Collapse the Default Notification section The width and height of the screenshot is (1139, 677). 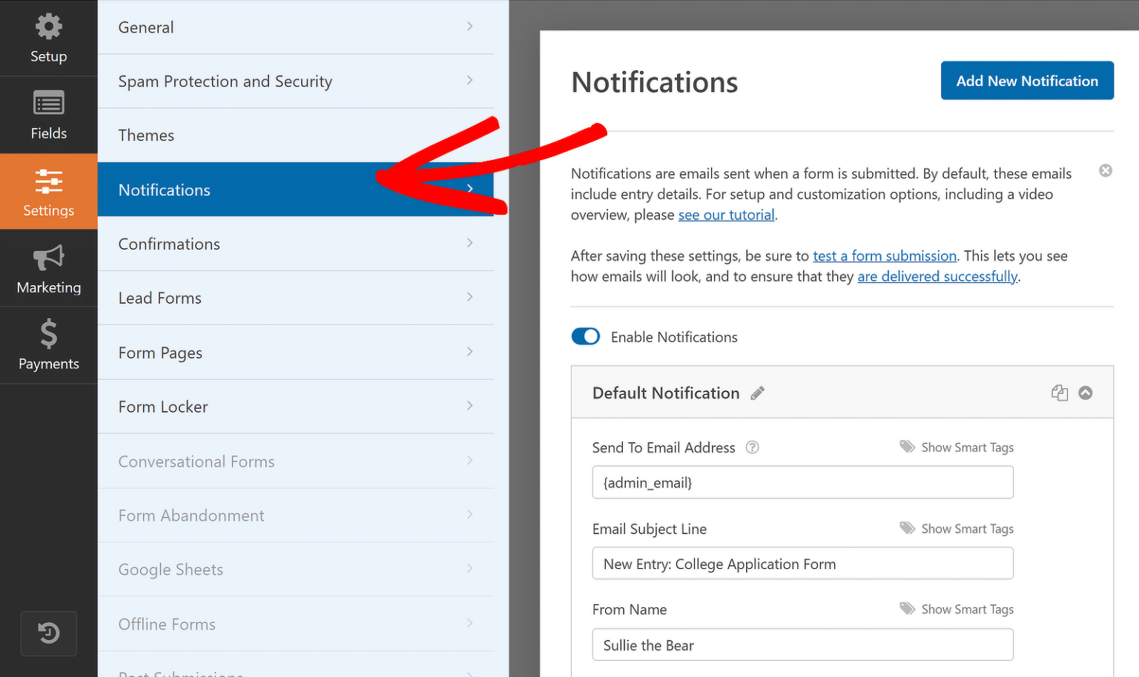coord(1086,393)
